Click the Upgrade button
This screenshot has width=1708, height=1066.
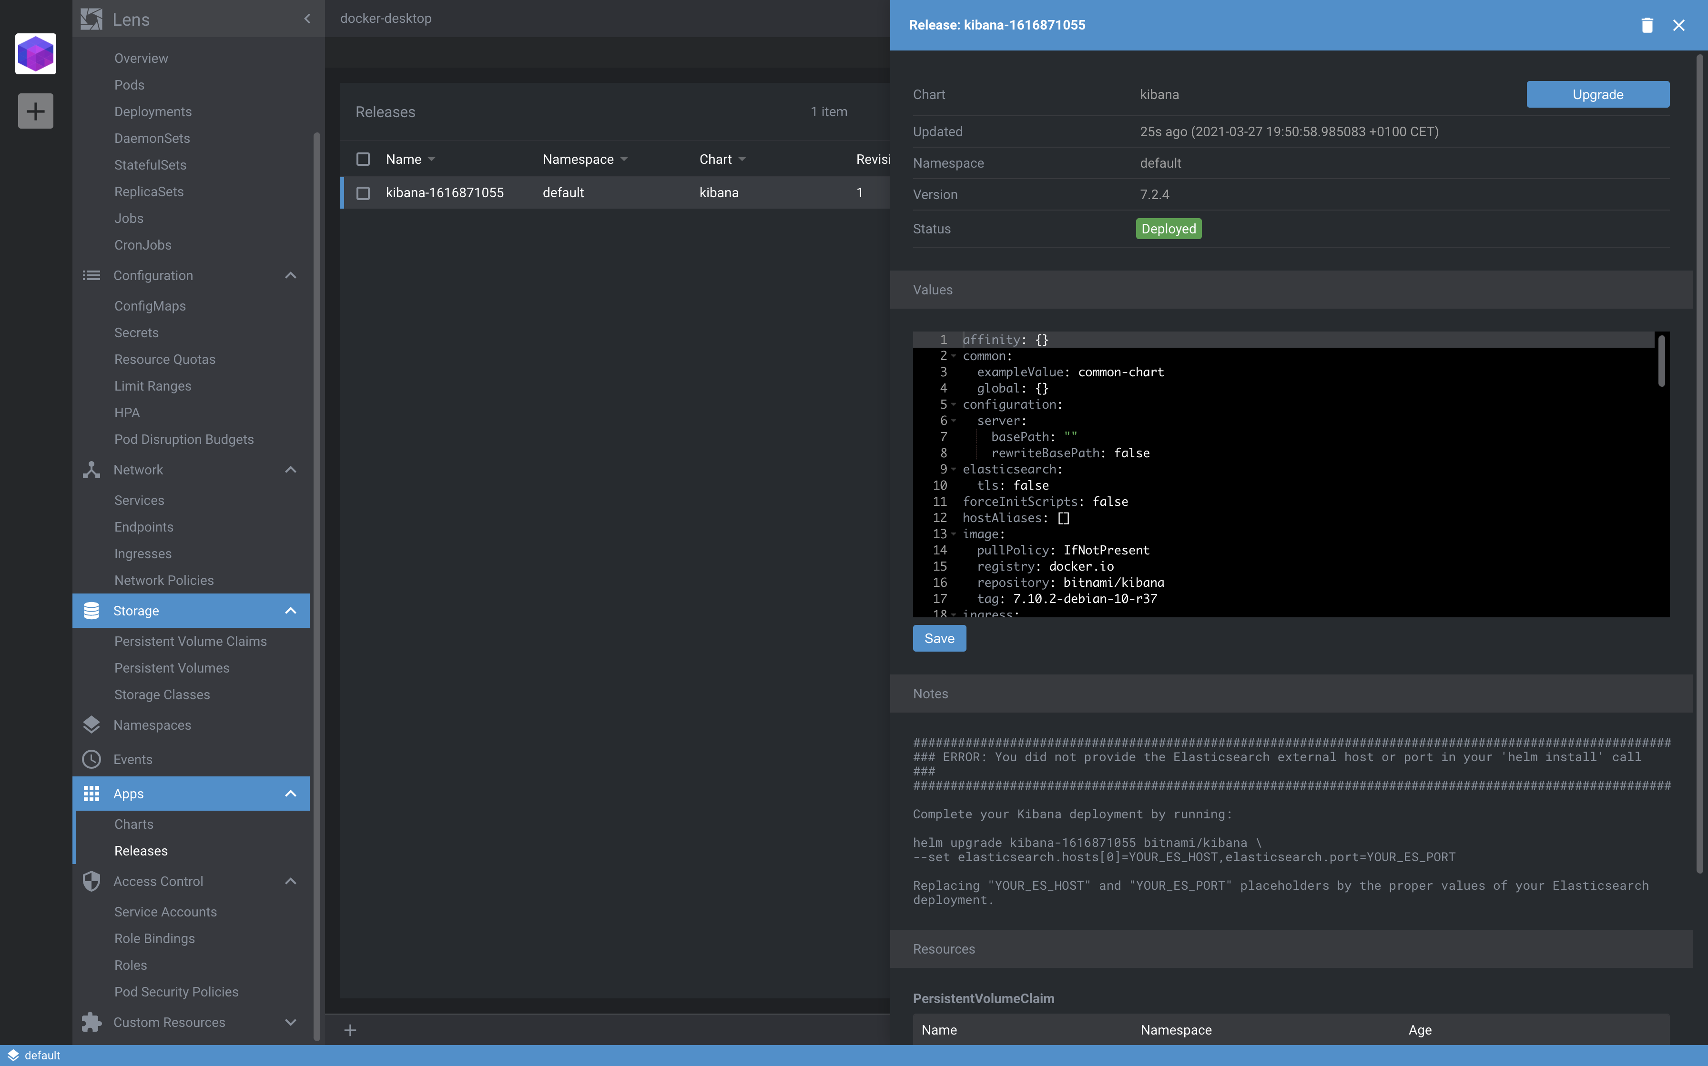tap(1597, 94)
